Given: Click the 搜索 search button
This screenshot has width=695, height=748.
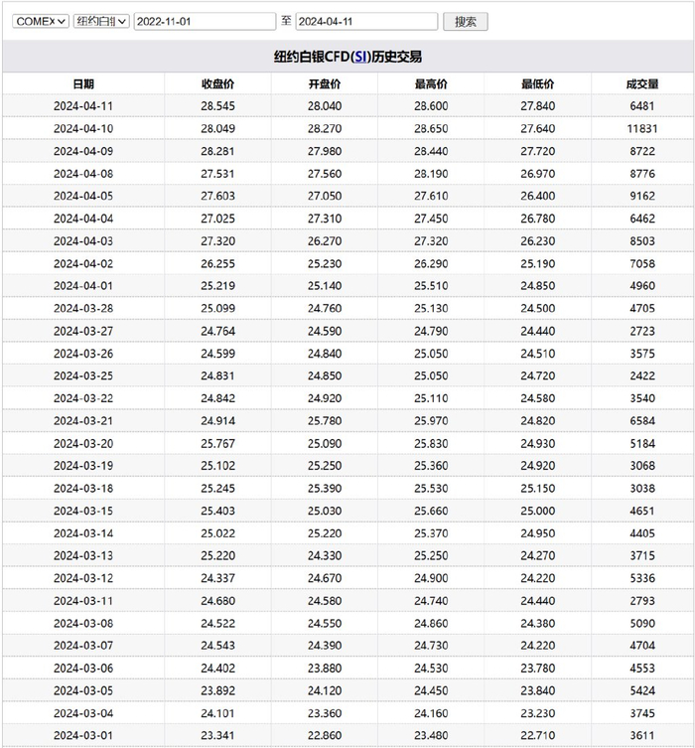Looking at the screenshot, I should [x=466, y=22].
